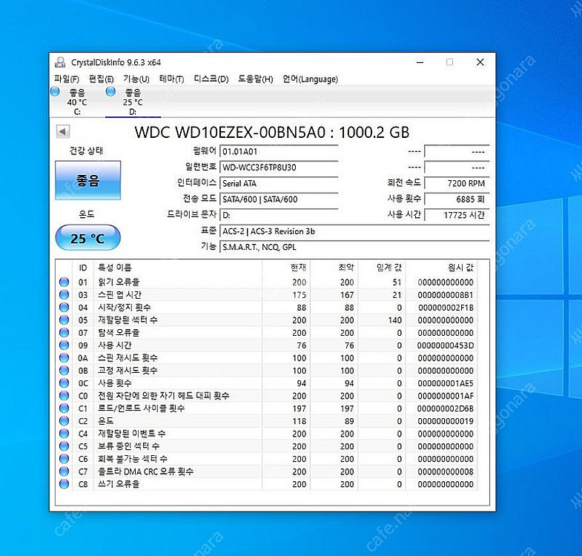582x556 pixels.
Task: Click status orb for attribute 07 탐색 오류율
Action: [x=65, y=332]
